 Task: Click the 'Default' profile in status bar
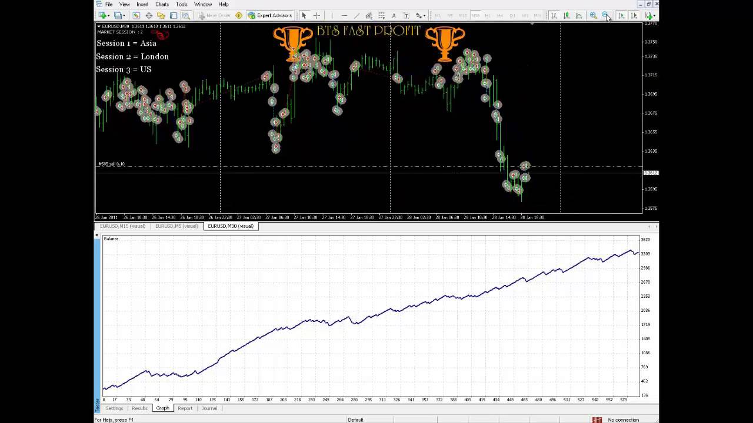(x=355, y=419)
